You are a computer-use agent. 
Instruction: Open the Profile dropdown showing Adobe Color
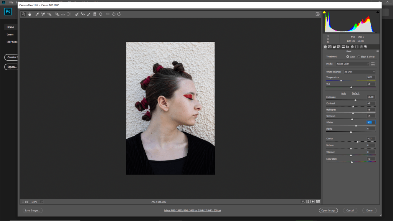click(353, 64)
